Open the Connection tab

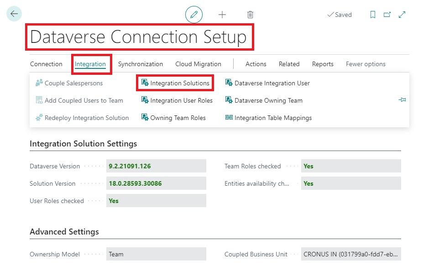[46, 64]
